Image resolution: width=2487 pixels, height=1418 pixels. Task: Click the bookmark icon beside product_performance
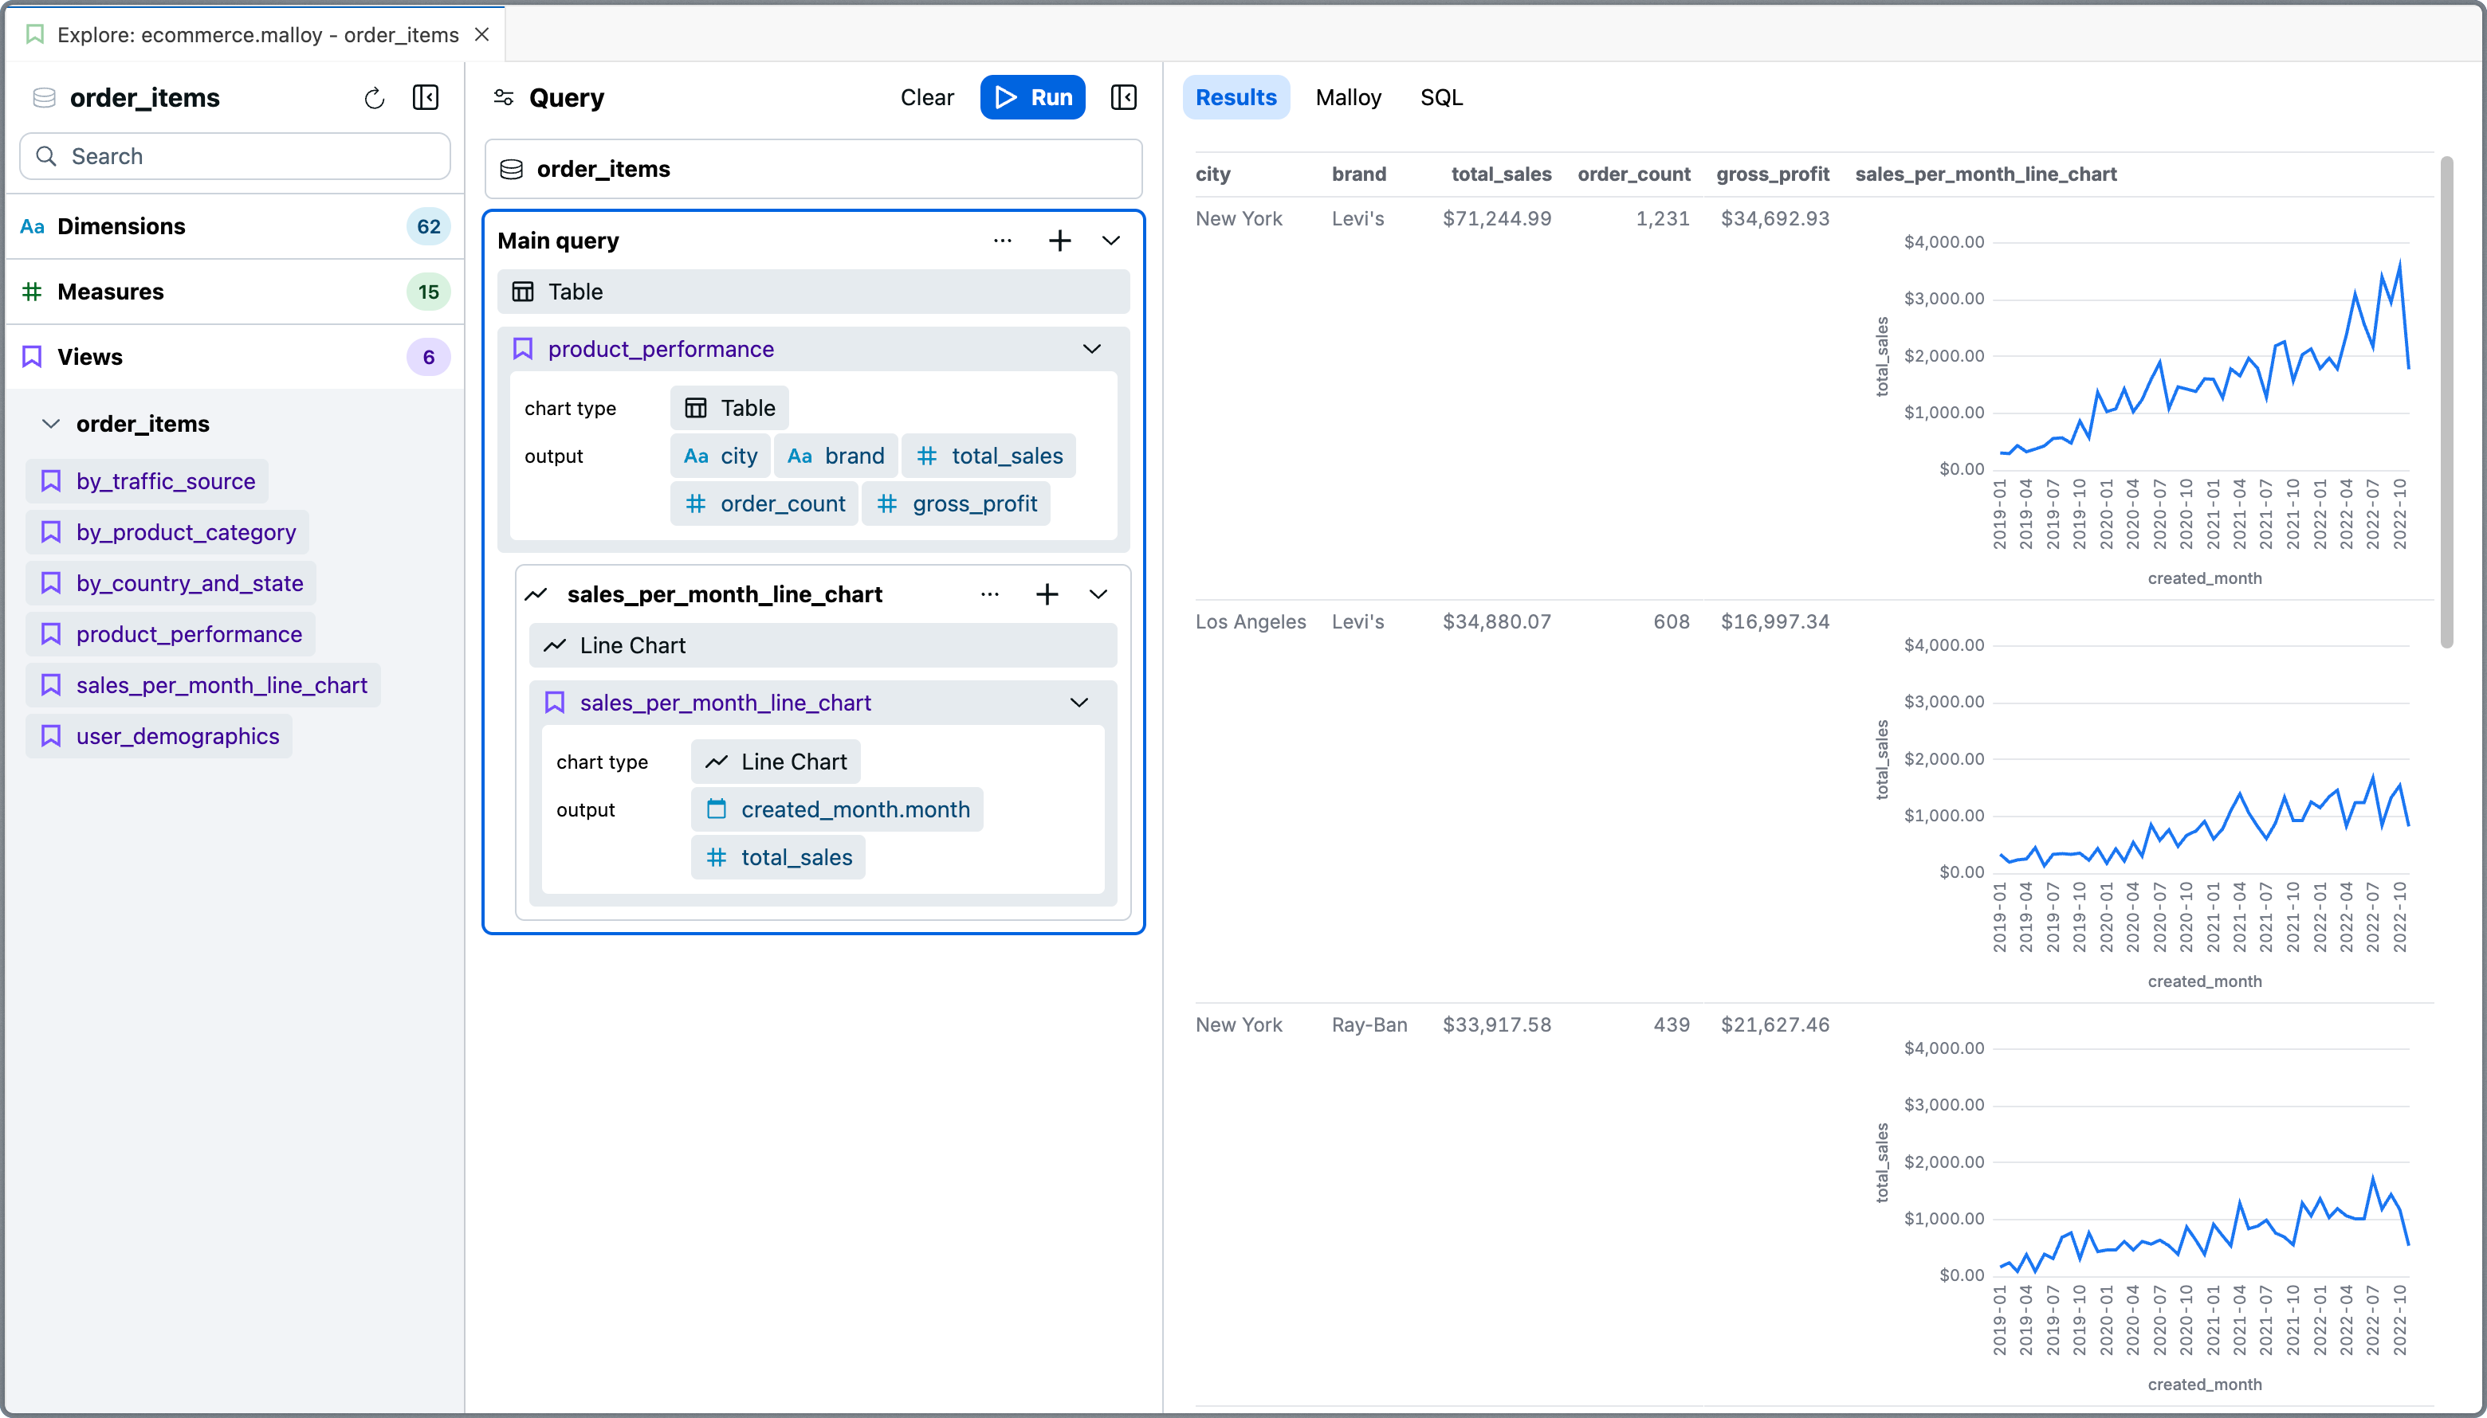click(x=522, y=347)
